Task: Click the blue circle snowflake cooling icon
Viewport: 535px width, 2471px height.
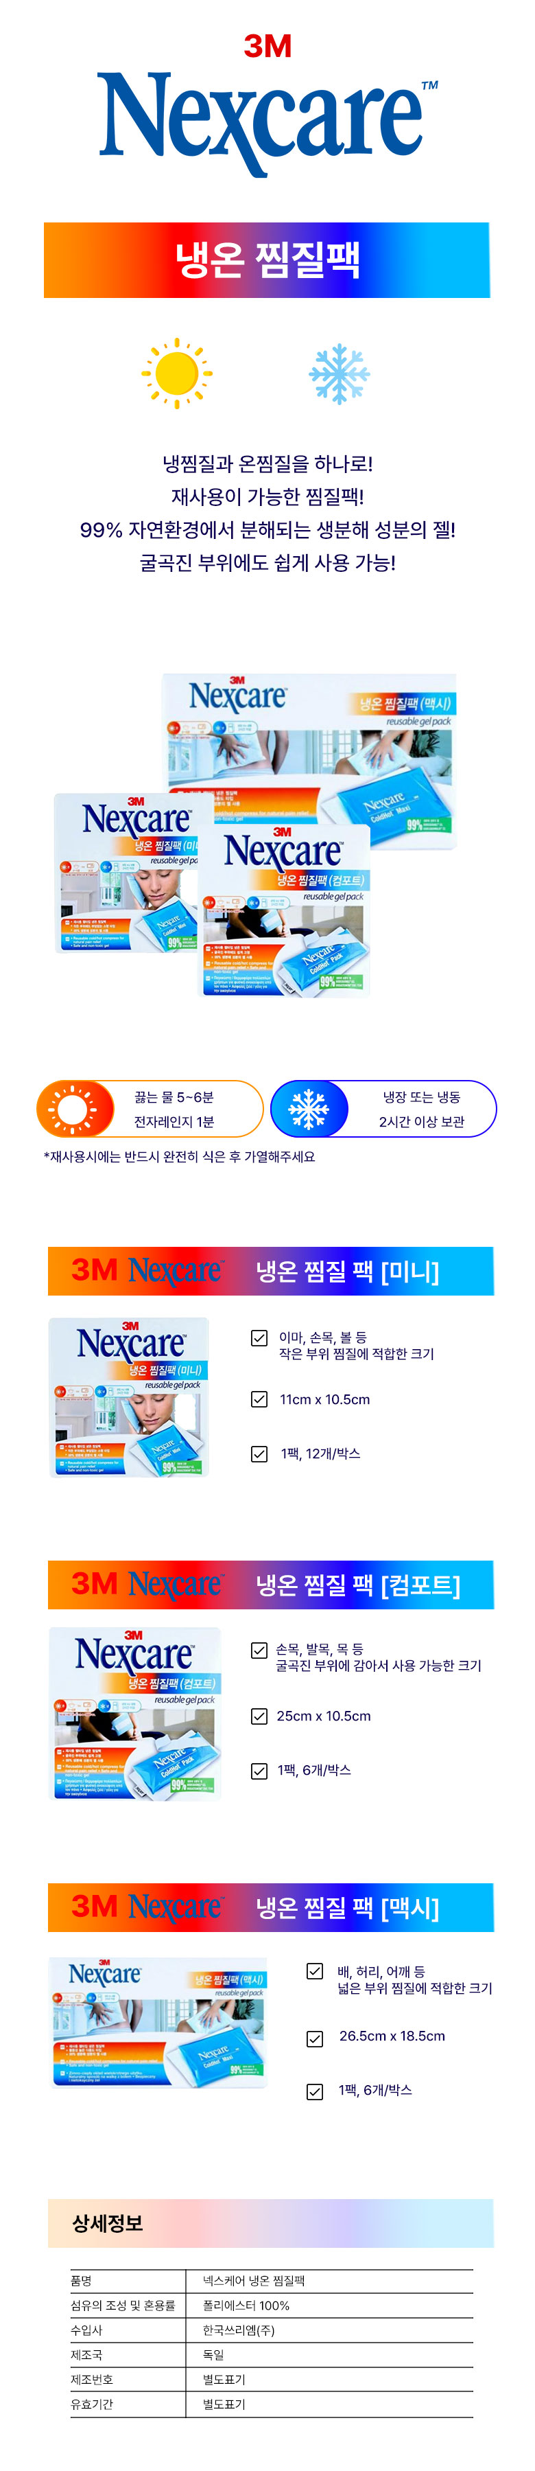Action: click(308, 1109)
